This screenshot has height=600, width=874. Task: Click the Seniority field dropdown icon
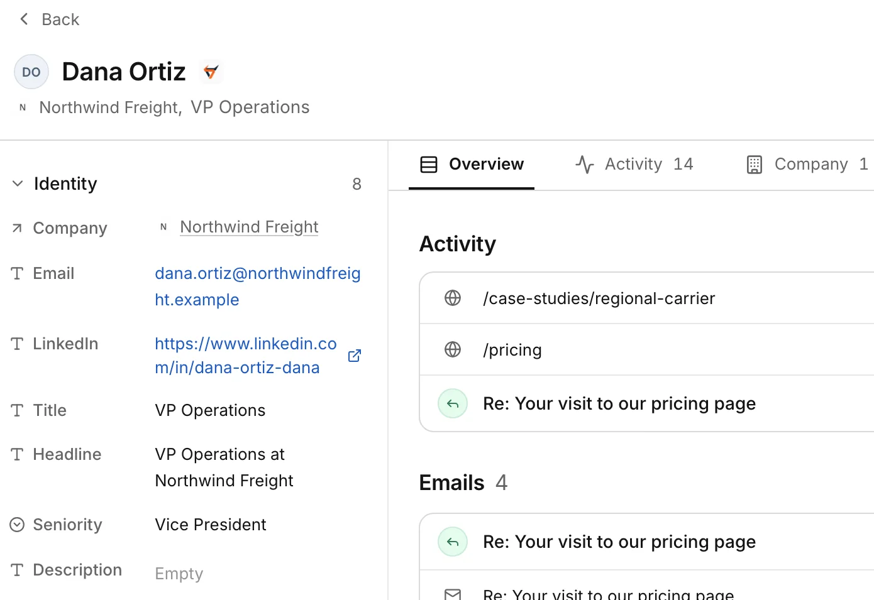pyautogui.click(x=17, y=525)
